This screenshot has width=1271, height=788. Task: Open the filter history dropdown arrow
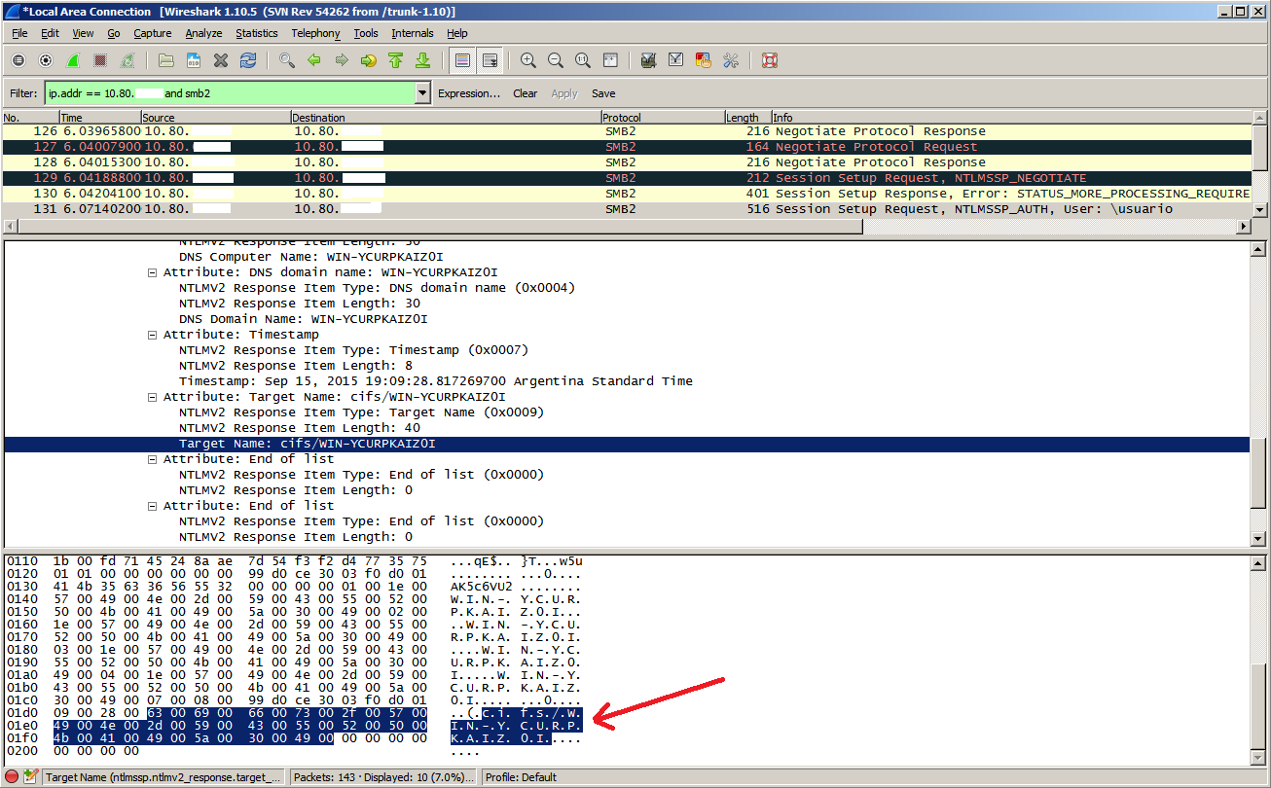tap(422, 93)
